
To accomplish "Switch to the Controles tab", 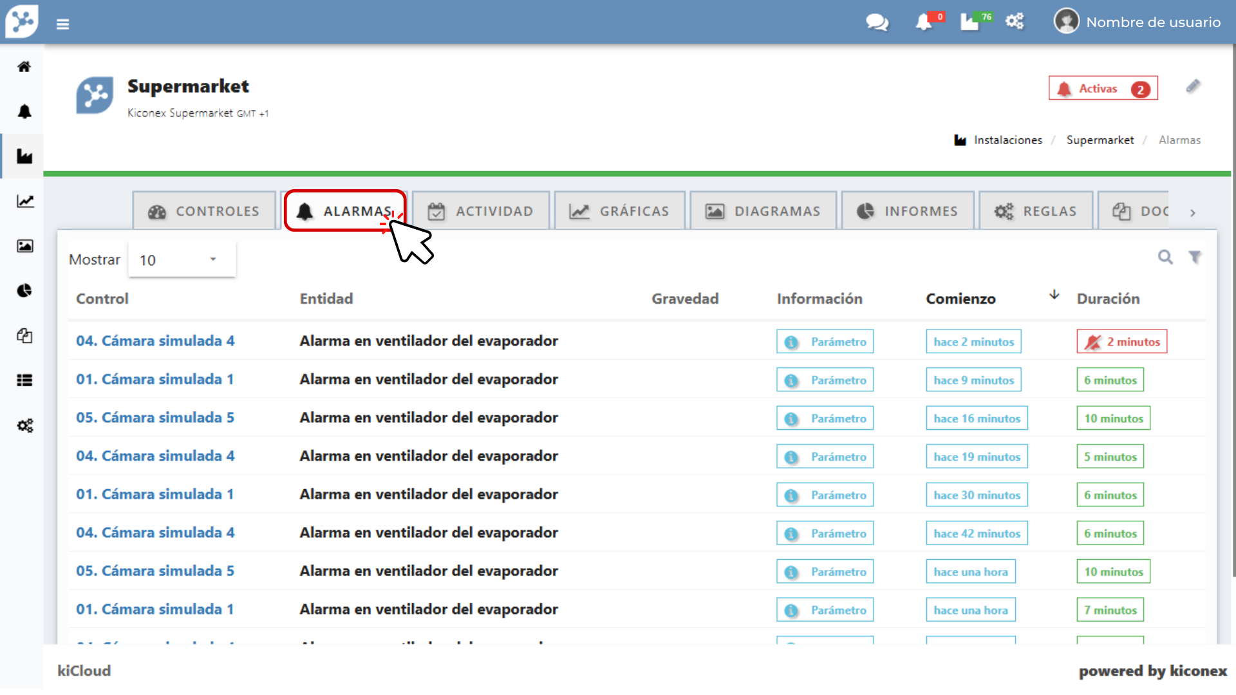I will (x=204, y=211).
